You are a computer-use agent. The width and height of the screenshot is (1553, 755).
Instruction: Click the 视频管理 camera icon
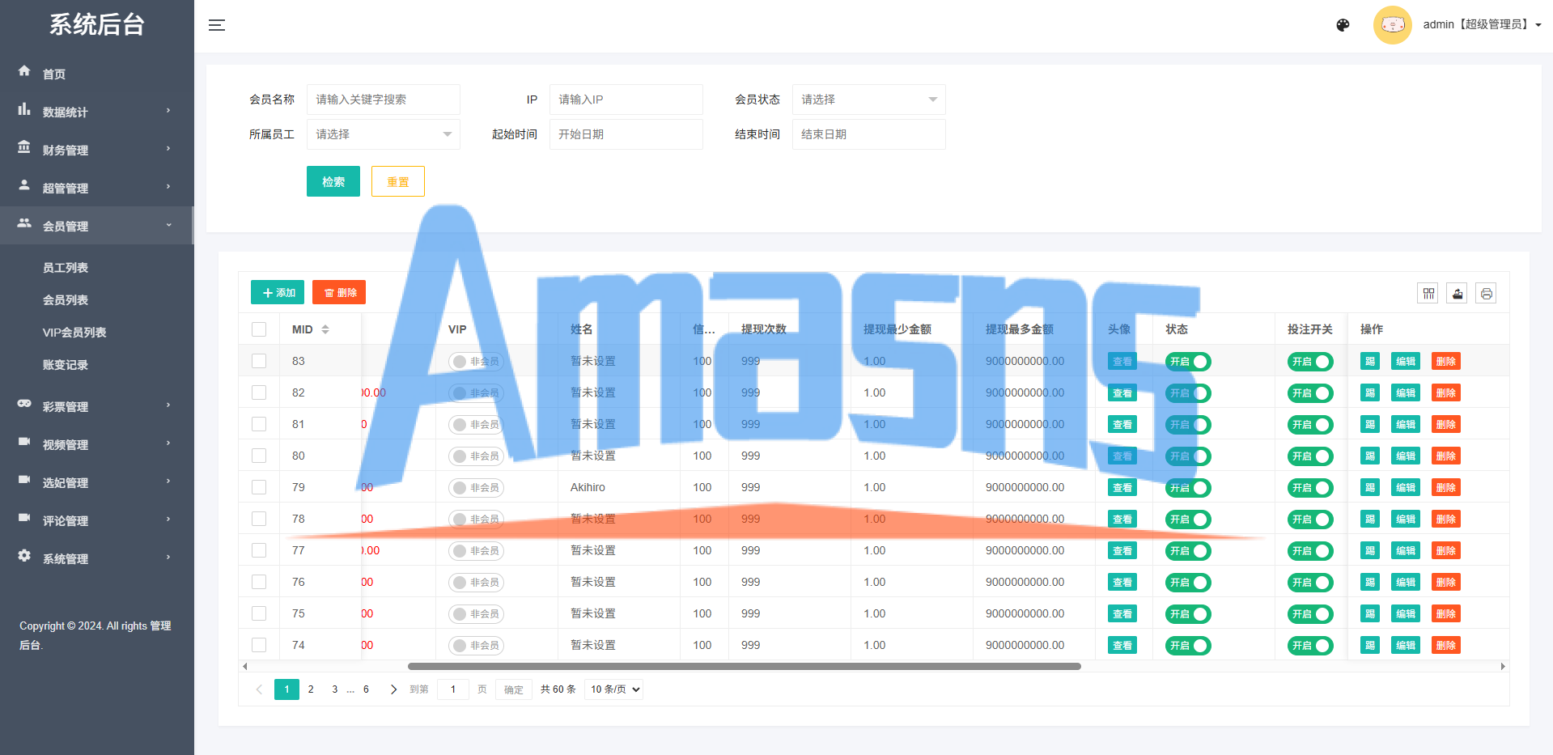pyautogui.click(x=24, y=442)
